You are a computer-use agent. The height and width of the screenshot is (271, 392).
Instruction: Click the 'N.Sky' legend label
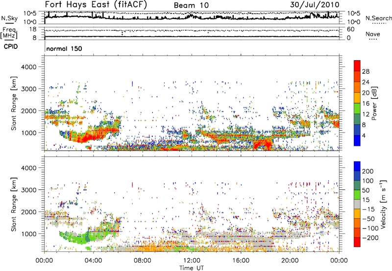point(9,18)
